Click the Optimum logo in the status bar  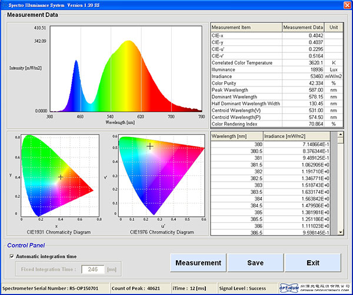289,288
